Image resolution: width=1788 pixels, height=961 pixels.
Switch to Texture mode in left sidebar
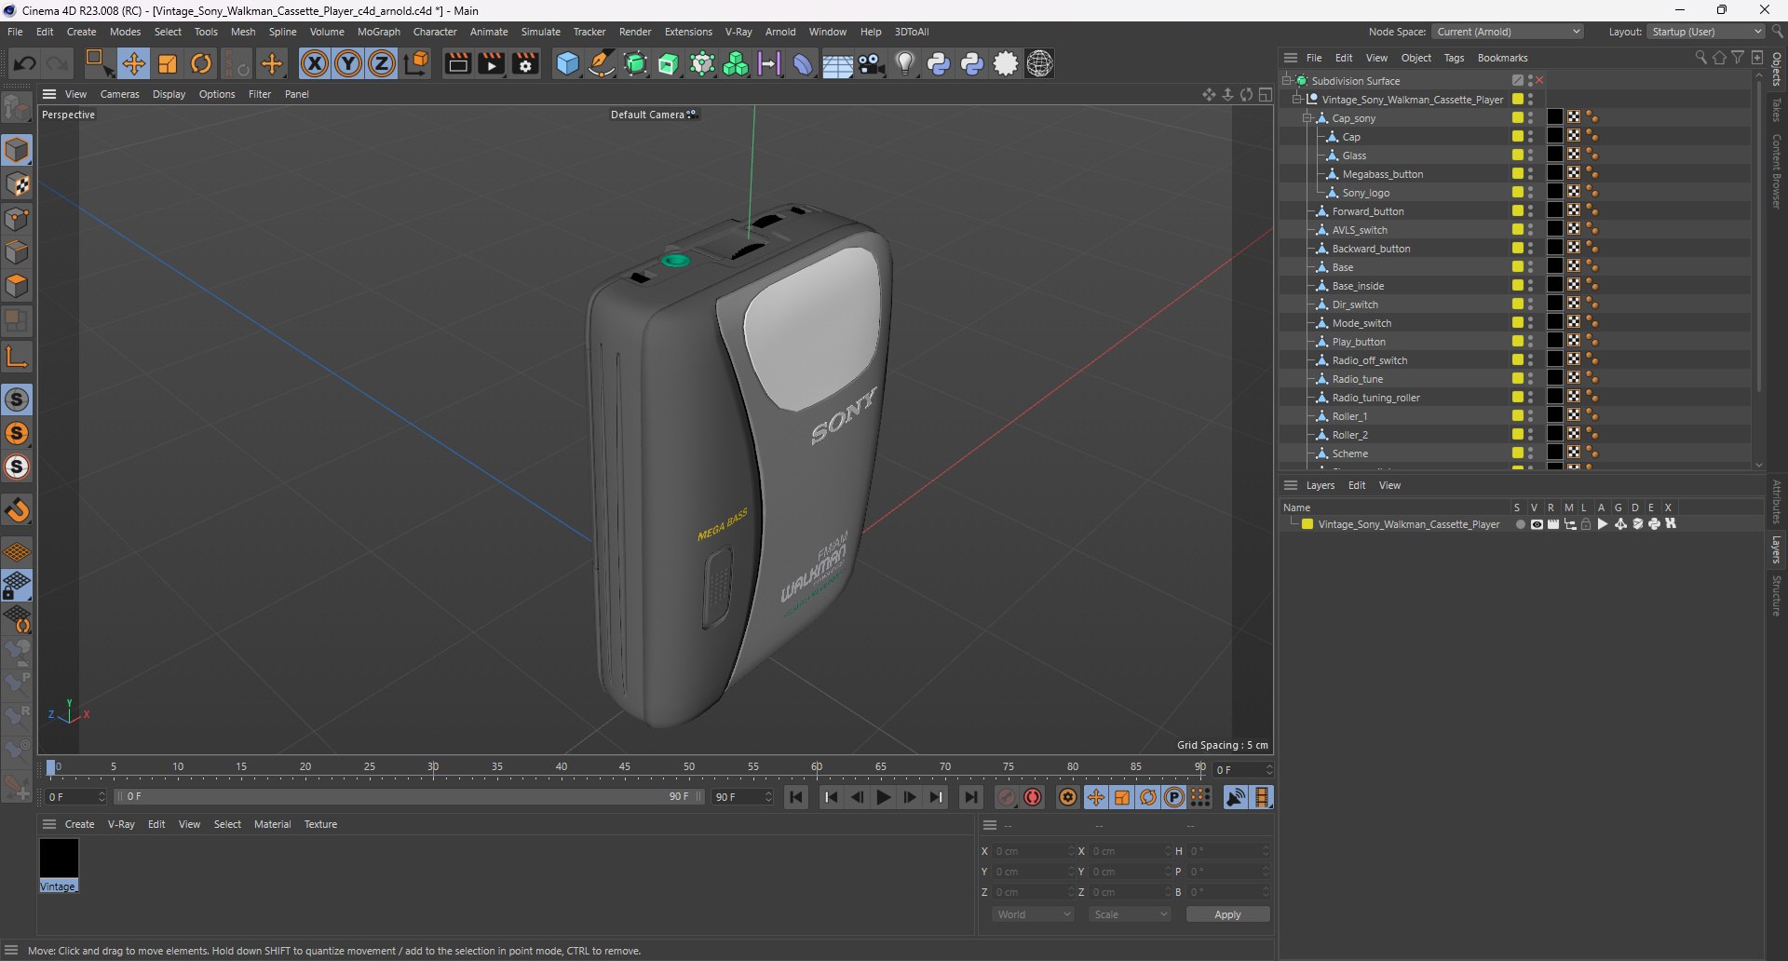click(17, 184)
